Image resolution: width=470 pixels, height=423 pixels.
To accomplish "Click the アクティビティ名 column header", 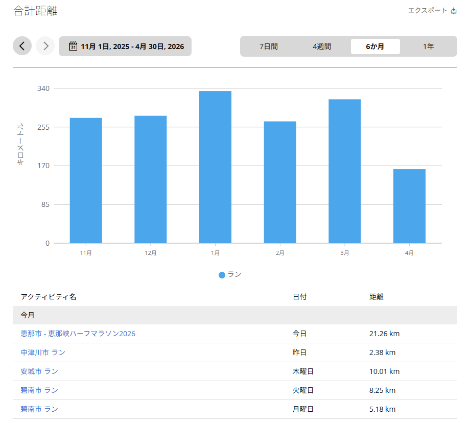I will pyautogui.click(x=48, y=297).
